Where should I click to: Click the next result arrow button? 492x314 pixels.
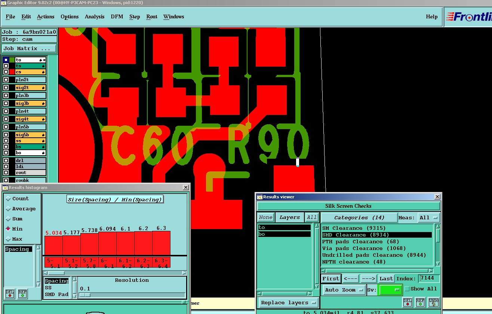(368, 278)
